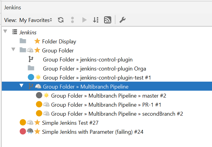This screenshot has width=212, height=147.
Task: Open the RSS feed reader icon
Action: pos(108,20)
